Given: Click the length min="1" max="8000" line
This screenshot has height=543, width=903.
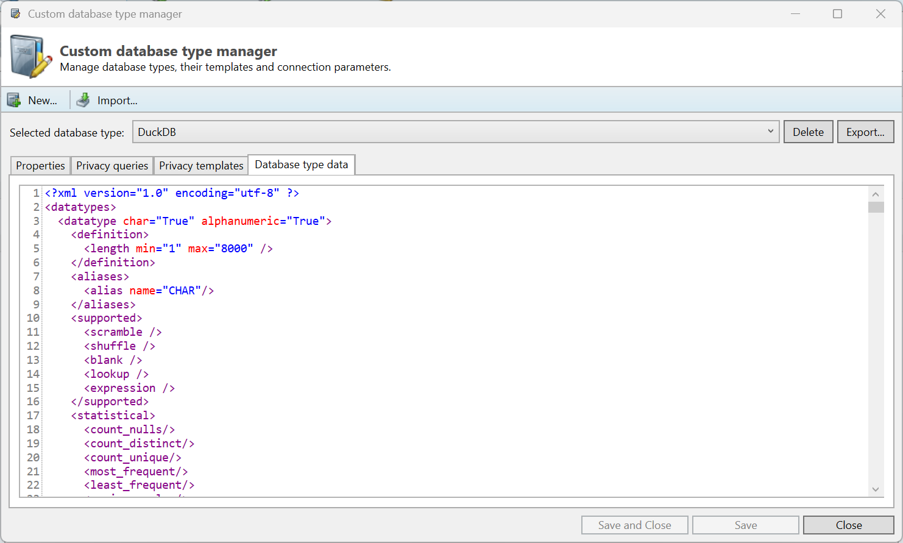Looking at the screenshot, I should tap(179, 249).
